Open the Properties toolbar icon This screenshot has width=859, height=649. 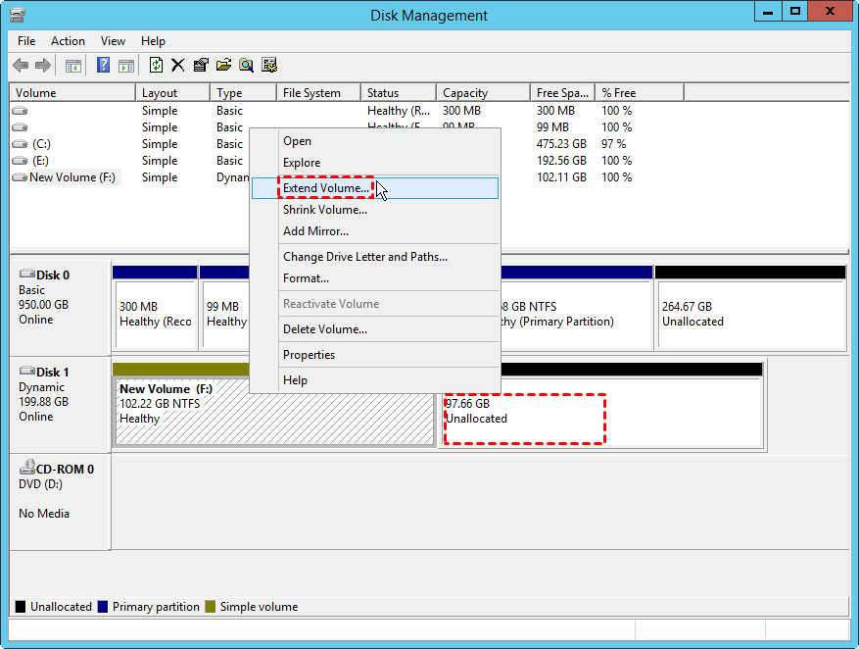(201, 66)
